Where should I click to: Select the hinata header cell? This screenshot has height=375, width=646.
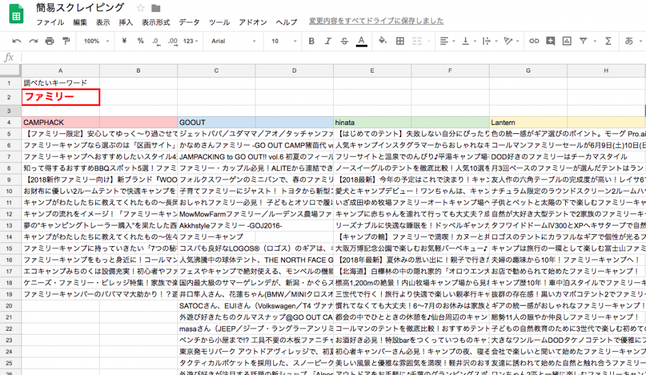372,122
